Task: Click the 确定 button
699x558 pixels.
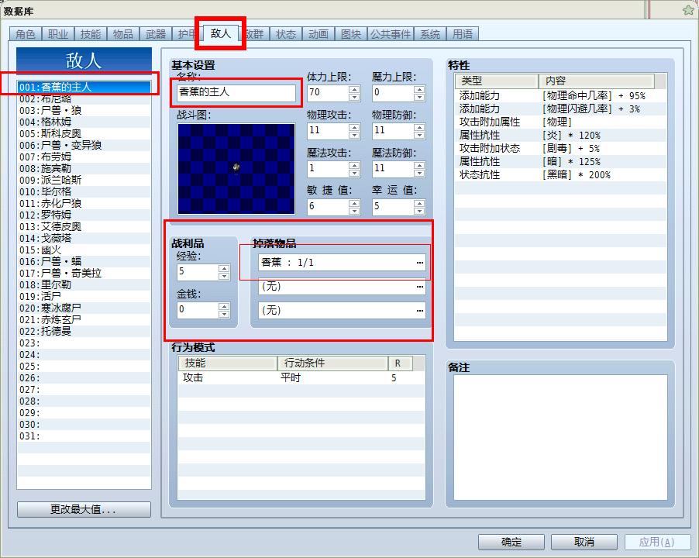Action: (x=511, y=542)
